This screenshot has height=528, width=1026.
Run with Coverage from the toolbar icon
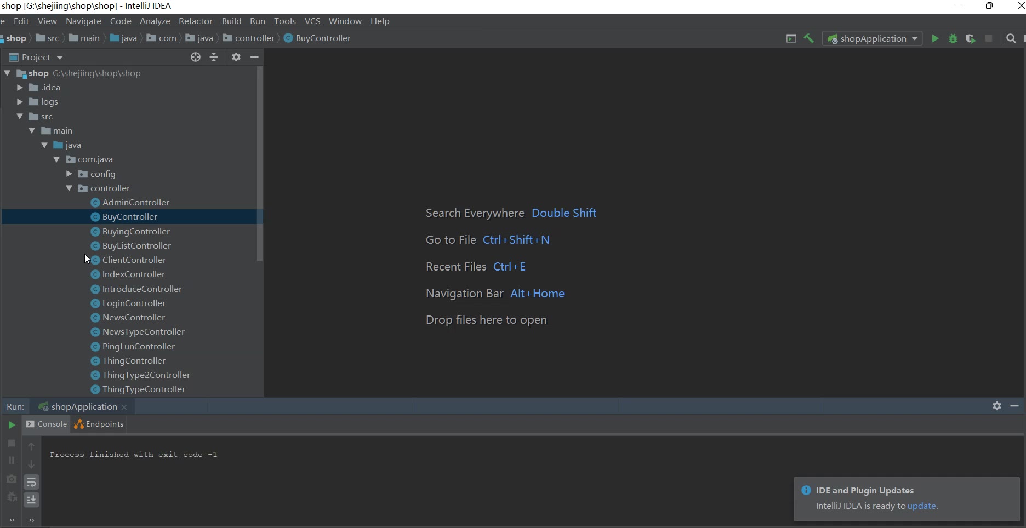[x=971, y=38]
